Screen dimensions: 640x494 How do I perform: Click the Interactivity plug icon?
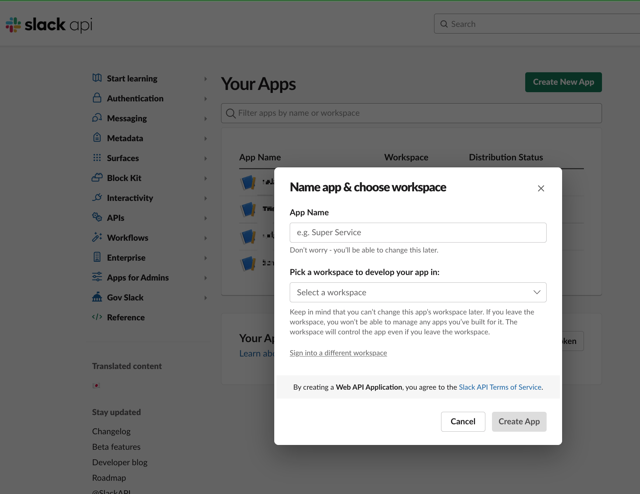click(97, 197)
